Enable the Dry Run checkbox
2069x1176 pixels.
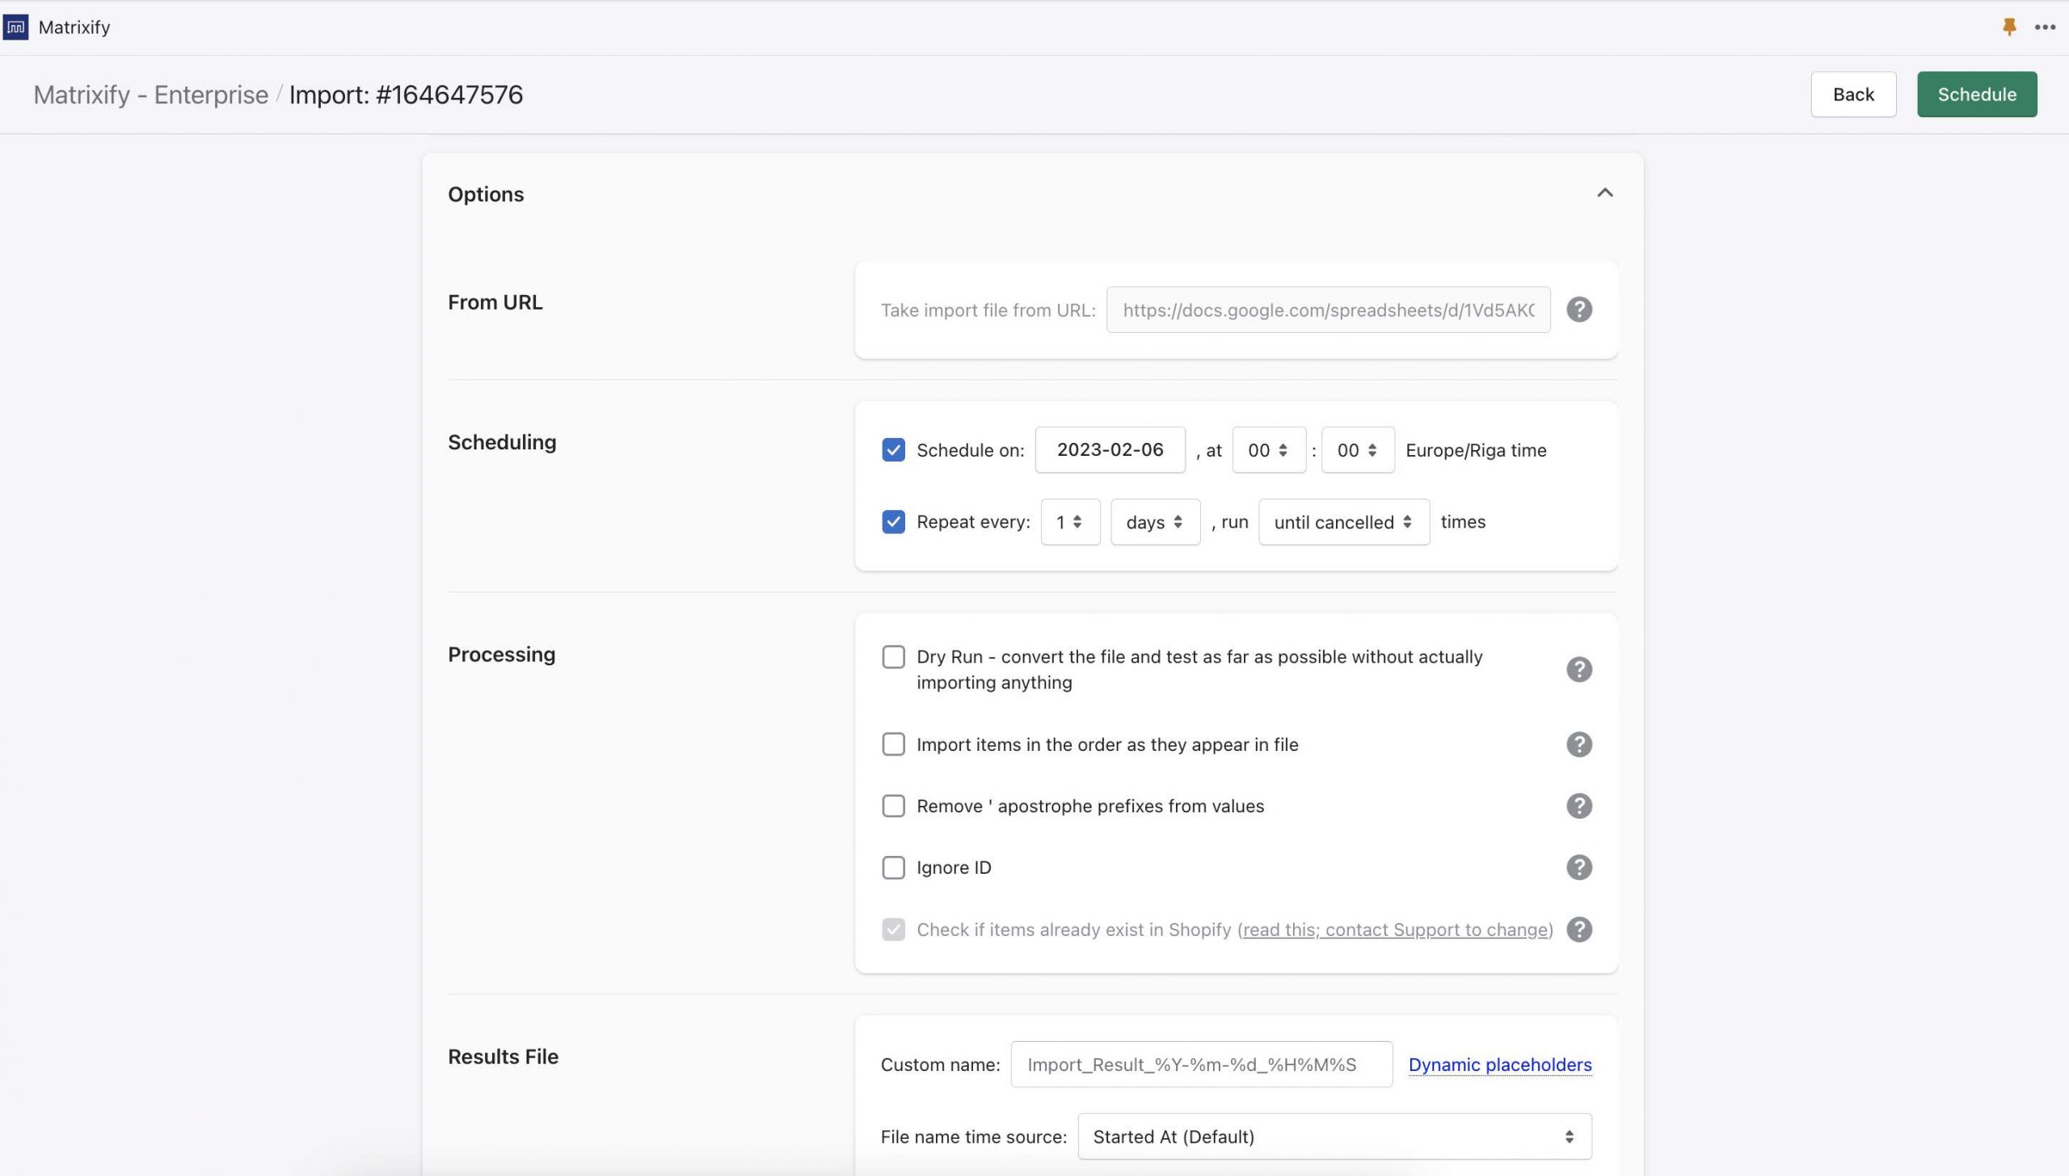(893, 657)
